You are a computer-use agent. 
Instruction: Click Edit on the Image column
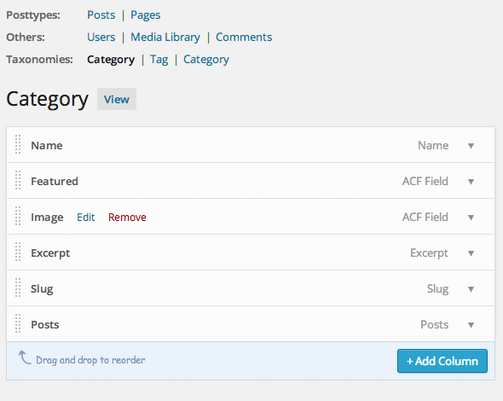[x=85, y=218]
